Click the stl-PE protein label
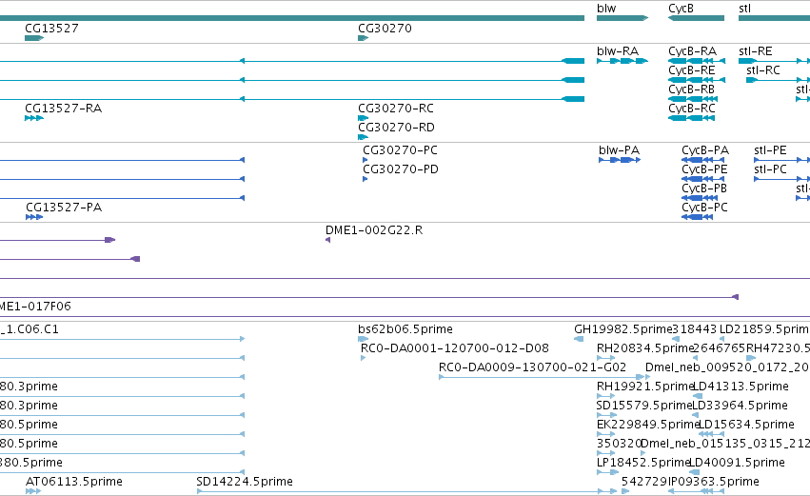The height and width of the screenshot is (496, 810). 770,150
